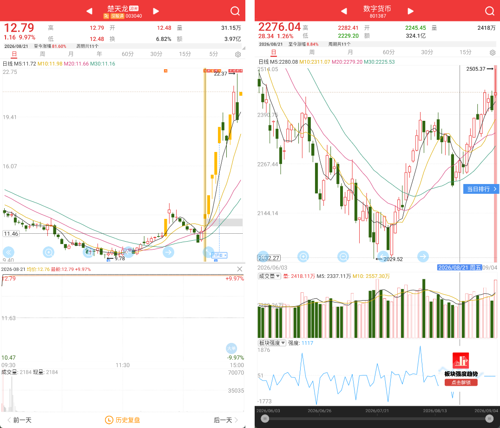This screenshot has height=428, width=500.
Task: Select the 15分 tab for 数字货币
Action: [465, 52]
